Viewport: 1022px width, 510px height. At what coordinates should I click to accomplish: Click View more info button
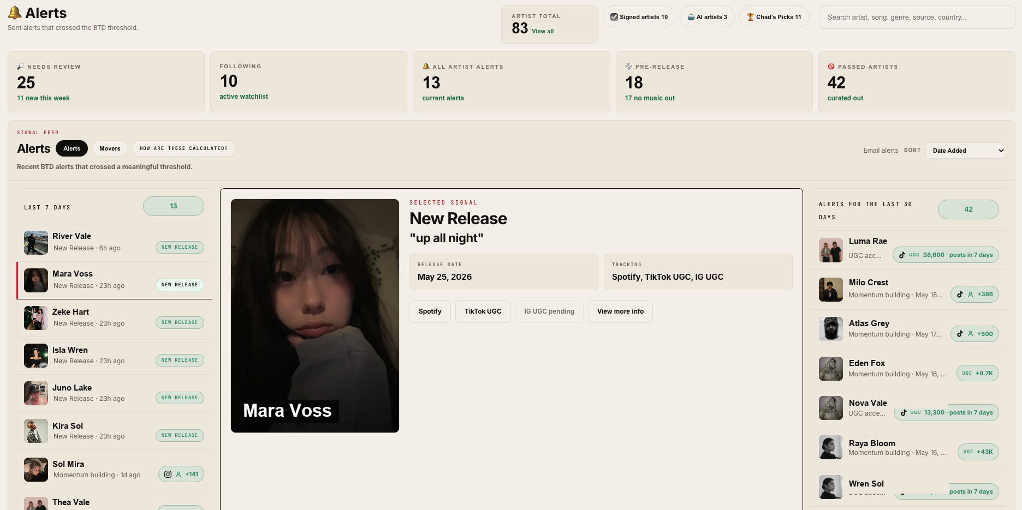coord(620,311)
